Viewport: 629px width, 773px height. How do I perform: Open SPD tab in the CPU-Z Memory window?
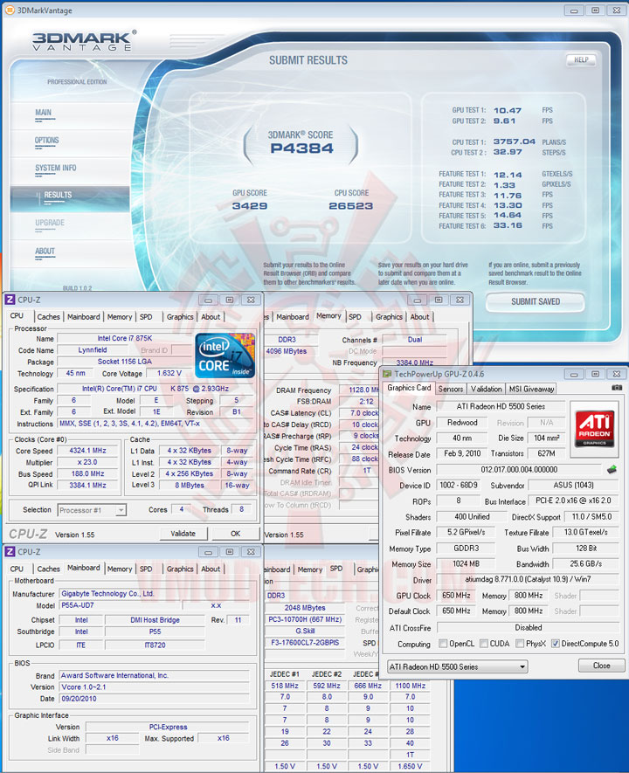click(355, 317)
